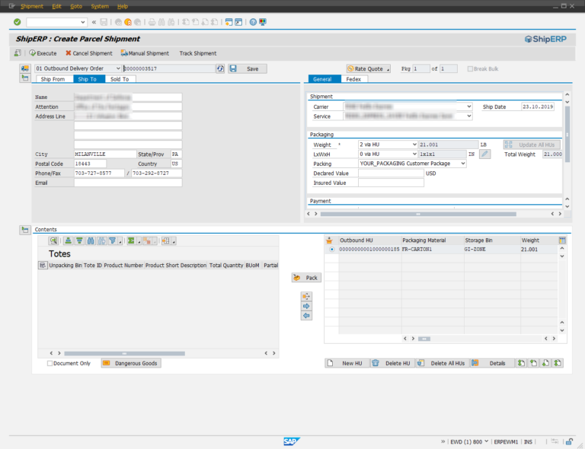This screenshot has height=449, width=585.
Task: Switch to the Fedex tab
Action: click(x=353, y=79)
